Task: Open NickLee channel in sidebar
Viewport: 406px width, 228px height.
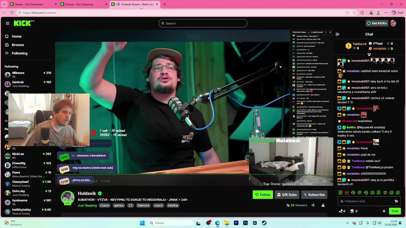Action: pyautogui.click(x=28, y=156)
